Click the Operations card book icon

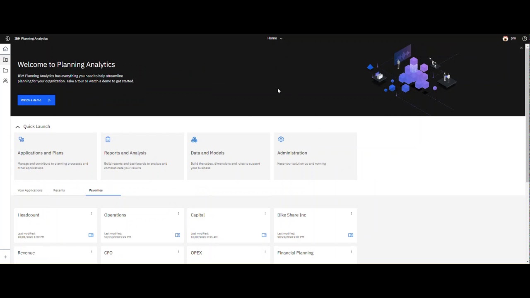click(x=178, y=235)
